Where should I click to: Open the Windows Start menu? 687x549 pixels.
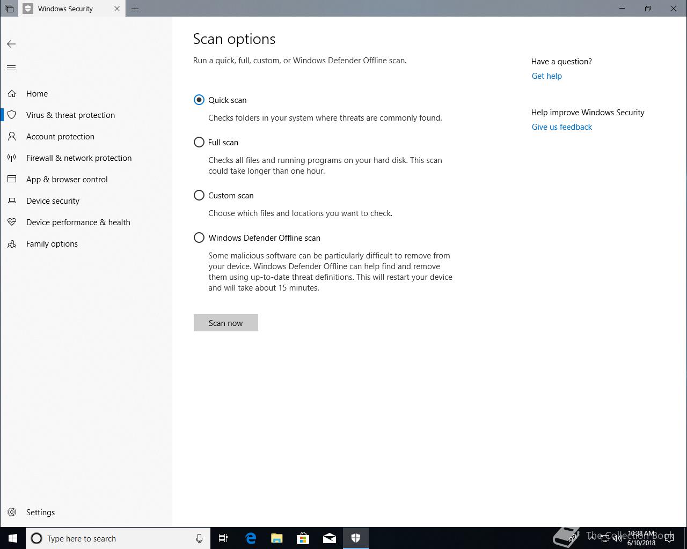point(13,538)
